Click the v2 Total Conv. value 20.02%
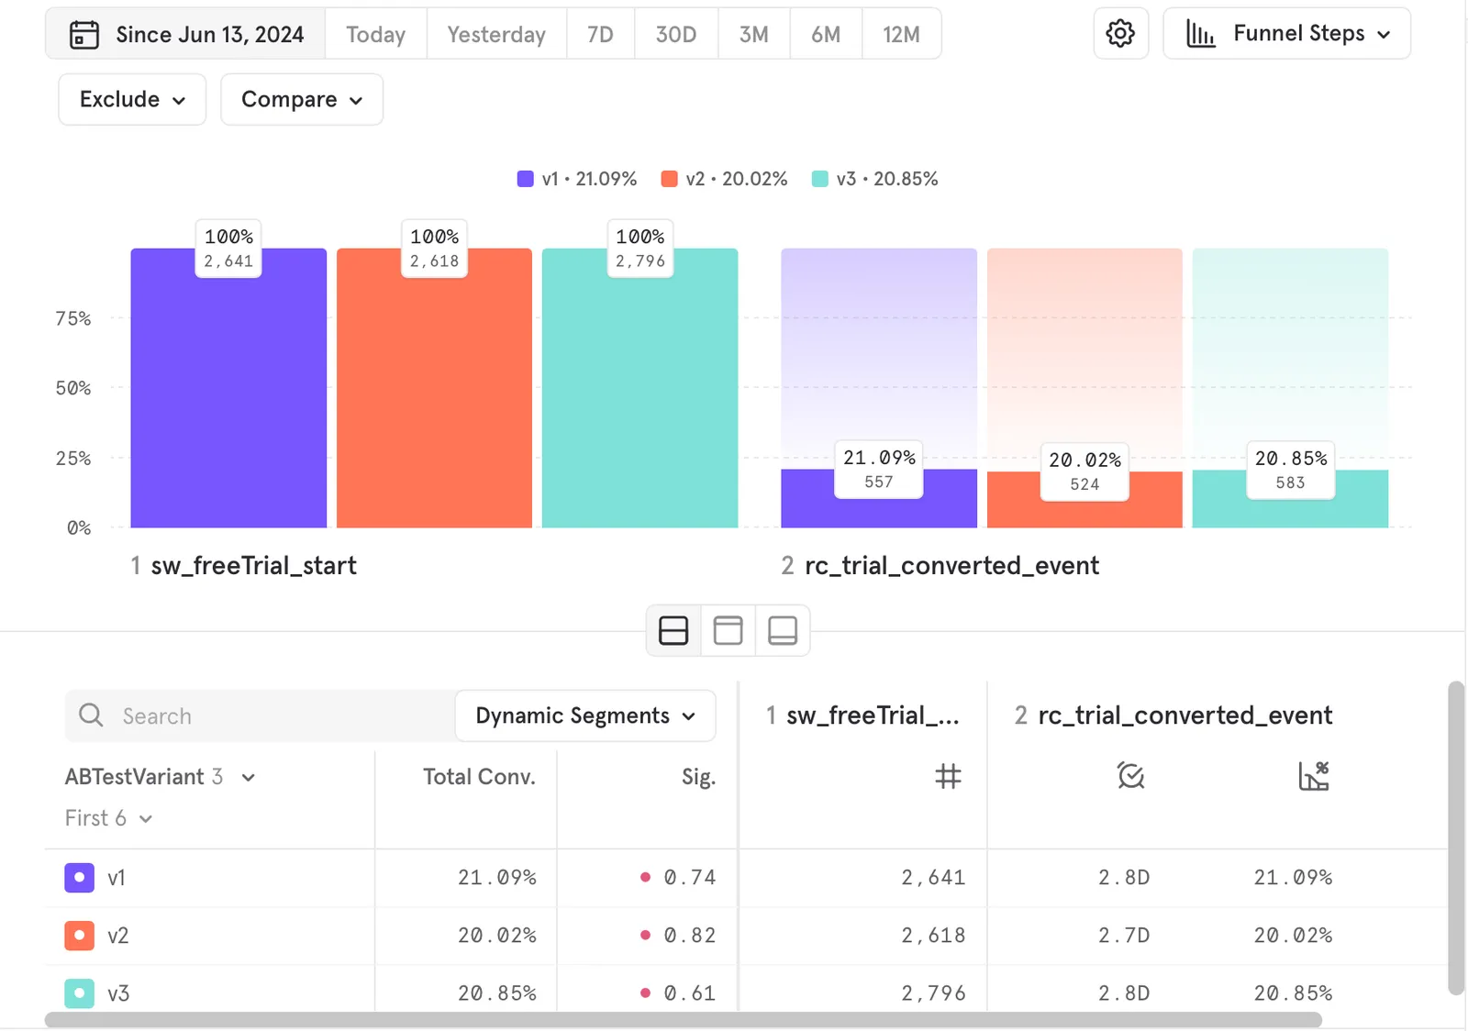Viewport: 1468px width, 1031px height. pos(497,936)
